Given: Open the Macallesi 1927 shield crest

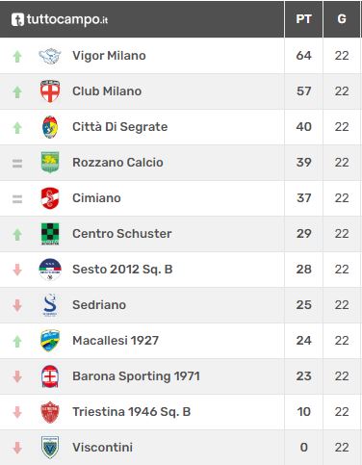Looking at the screenshot, I should 50,341.
